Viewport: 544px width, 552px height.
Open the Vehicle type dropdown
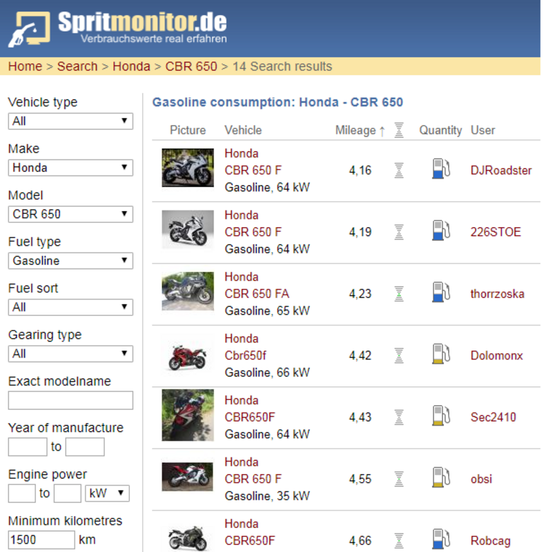(x=70, y=121)
